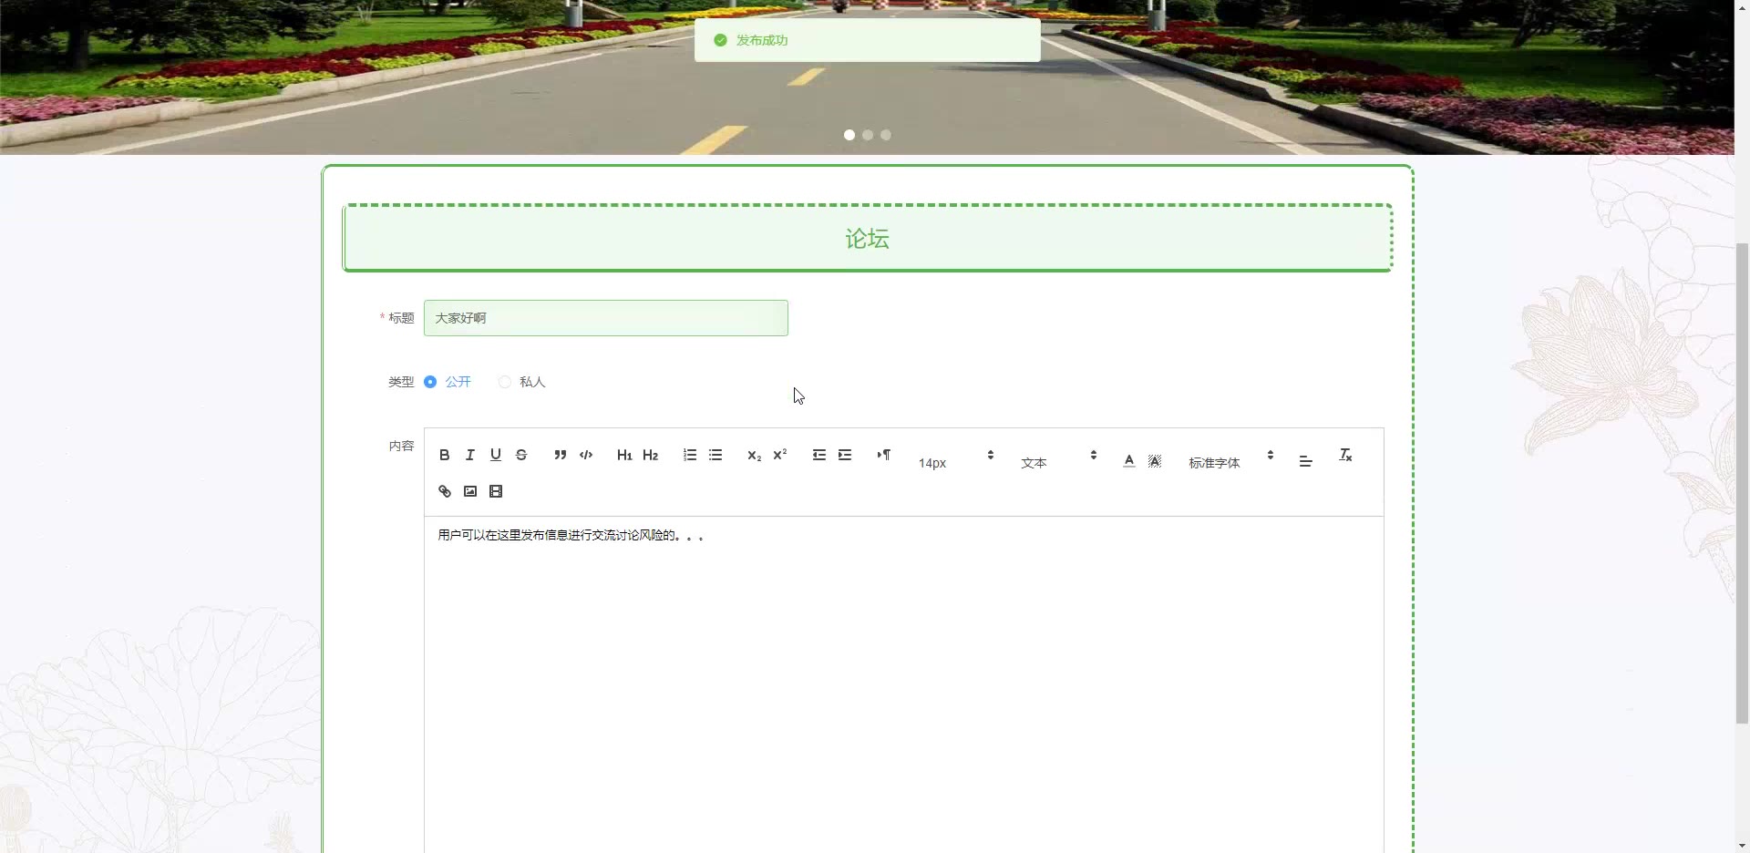1750x853 pixels.
Task: Apply subscript formatting
Action: (x=754, y=455)
